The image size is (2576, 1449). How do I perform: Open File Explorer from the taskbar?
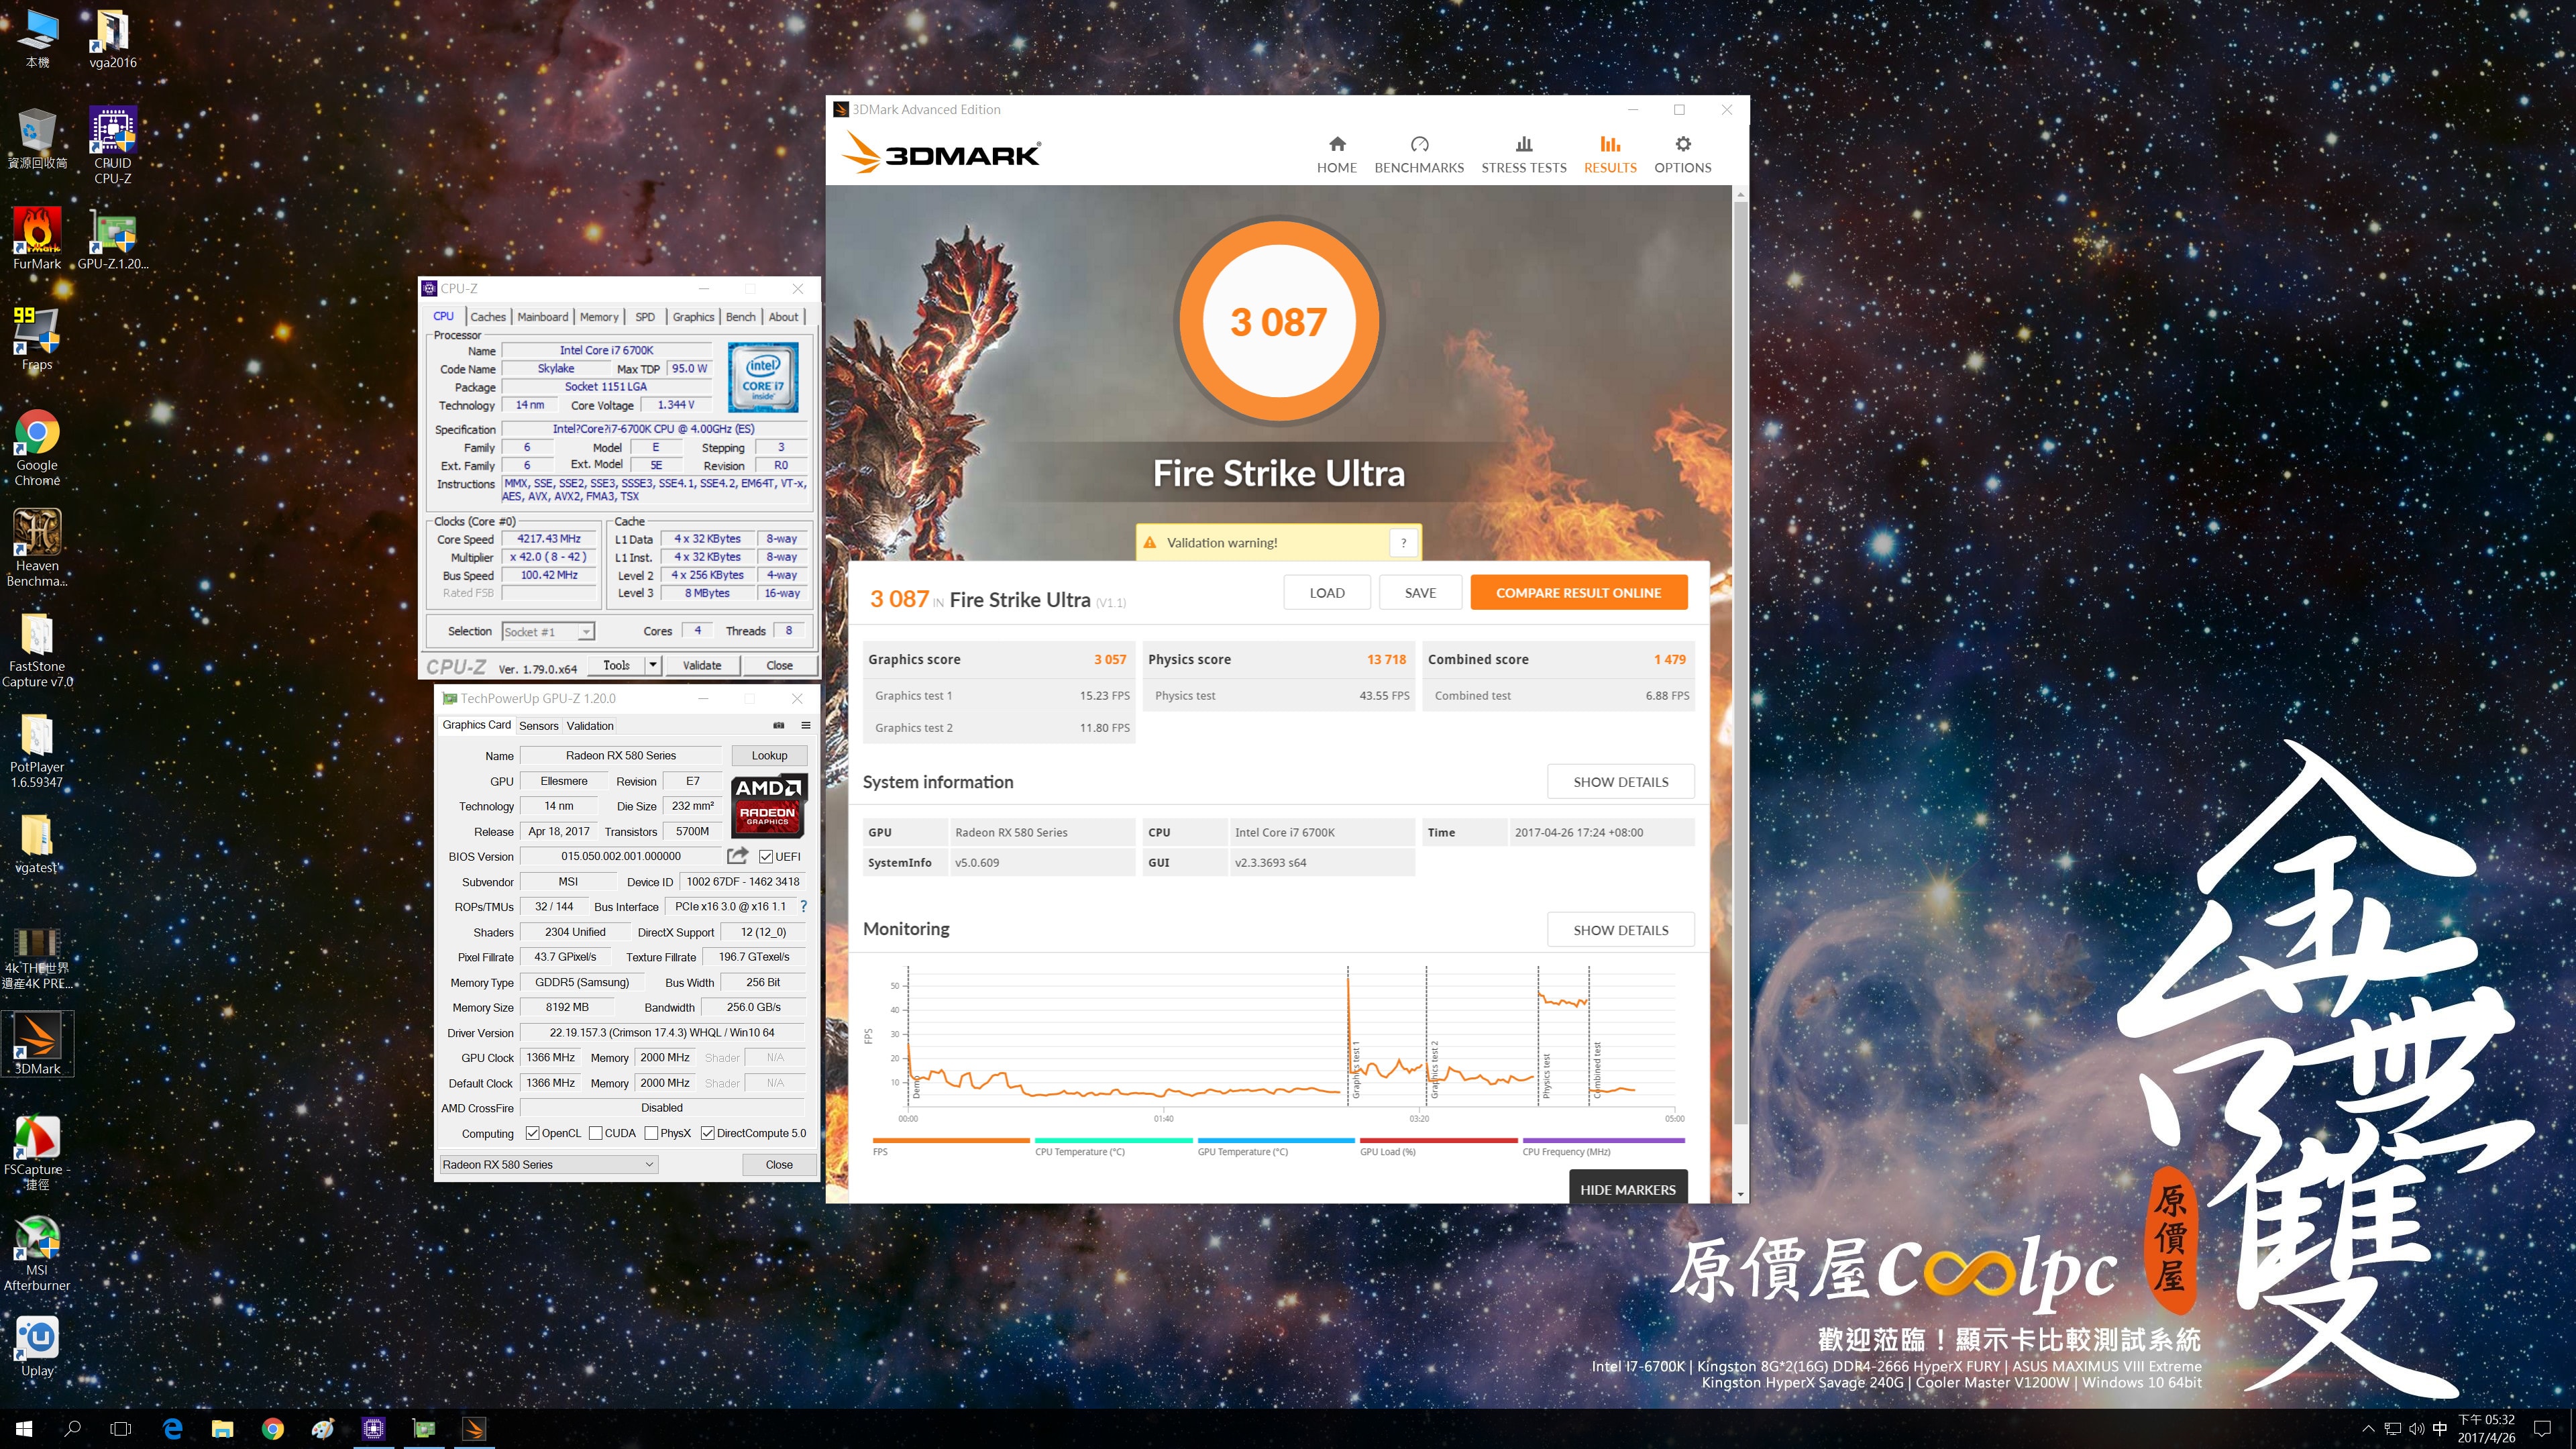(222, 1428)
